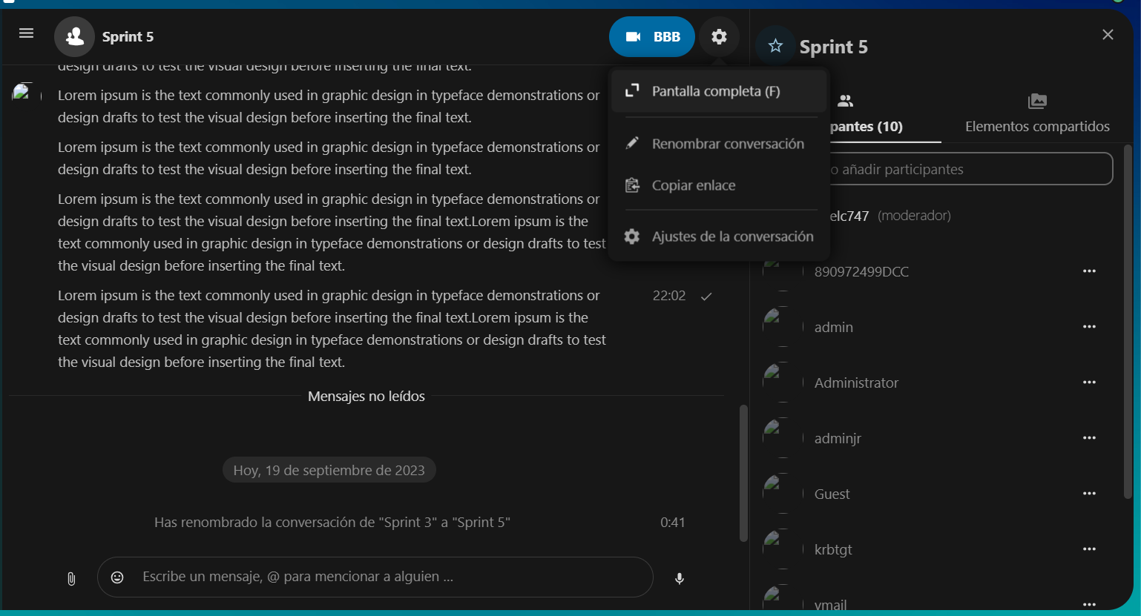Click the Sprint 5 conversation avatar
The image size is (1141, 616).
tap(74, 36)
